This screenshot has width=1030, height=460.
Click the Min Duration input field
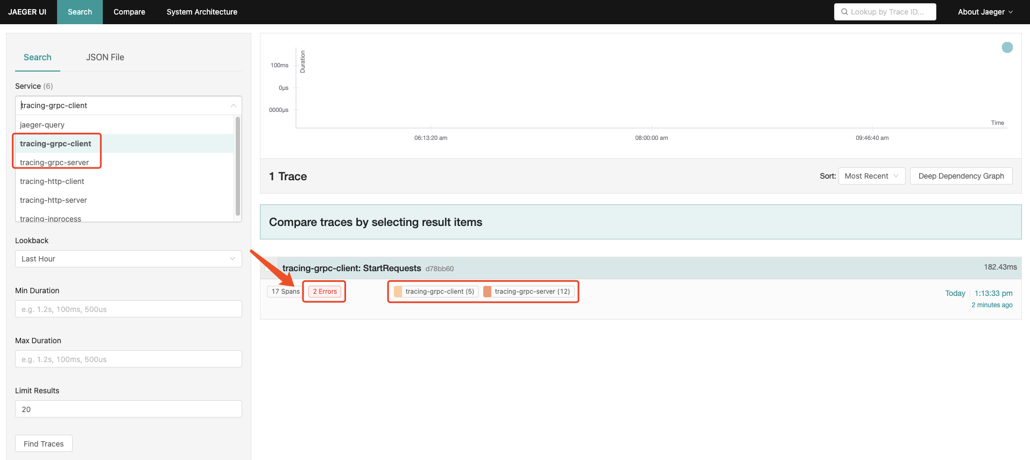pos(128,309)
